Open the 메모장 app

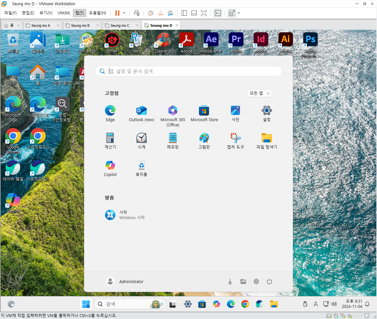click(173, 141)
